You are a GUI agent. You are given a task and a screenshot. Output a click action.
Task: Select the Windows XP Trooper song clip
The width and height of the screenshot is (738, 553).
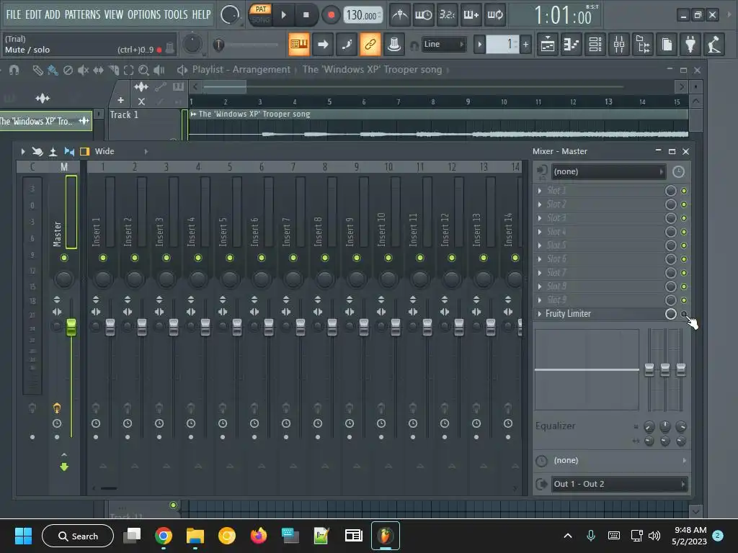pyautogui.click(x=438, y=125)
